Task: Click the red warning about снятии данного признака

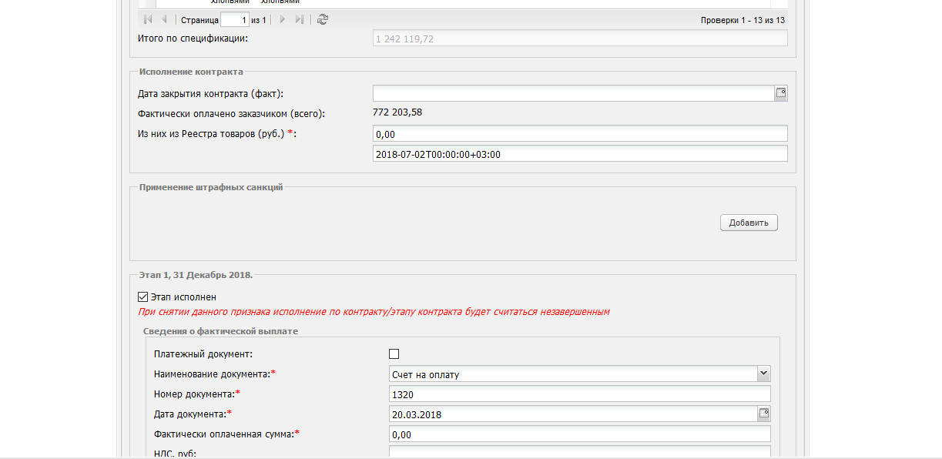Action: coord(374,312)
